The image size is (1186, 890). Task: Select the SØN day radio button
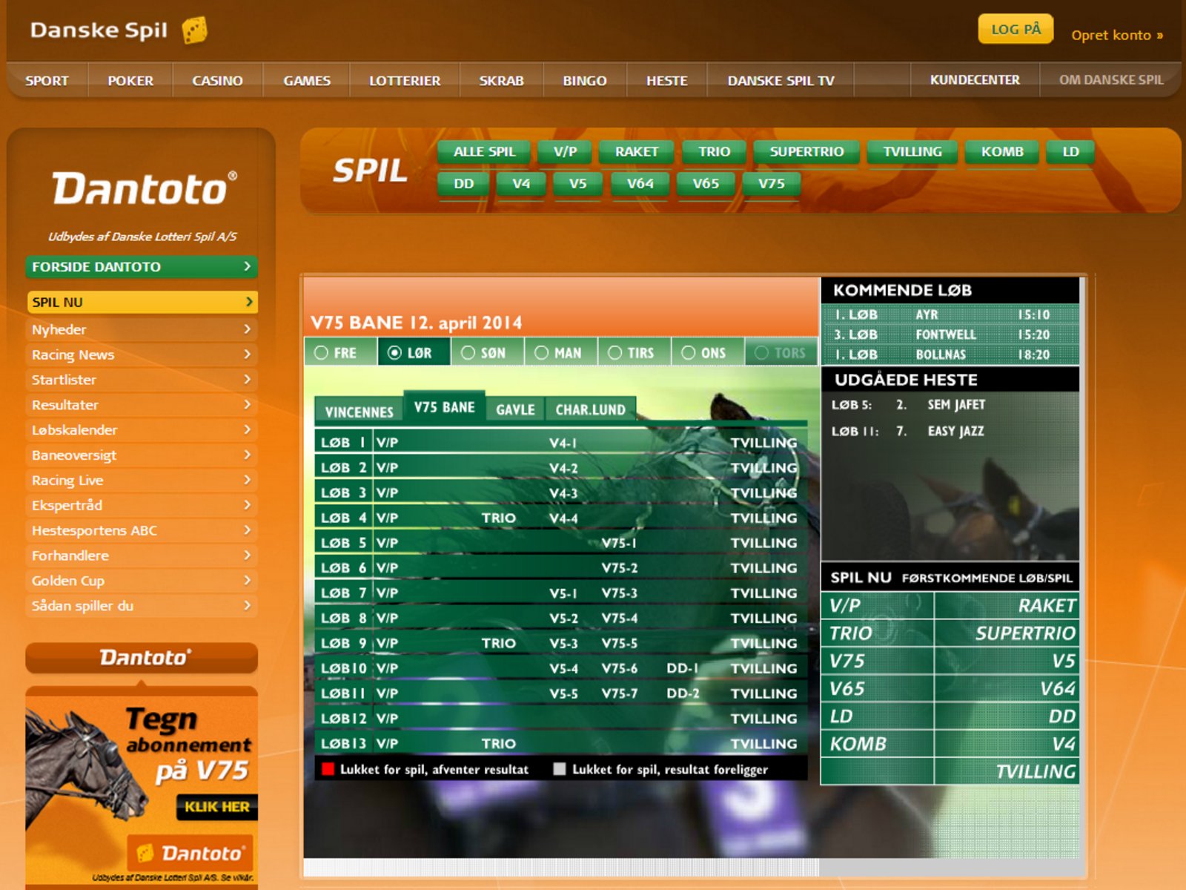pos(468,353)
